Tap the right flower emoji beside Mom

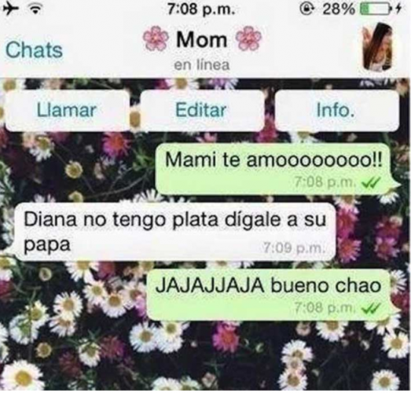pyautogui.click(x=249, y=39)
